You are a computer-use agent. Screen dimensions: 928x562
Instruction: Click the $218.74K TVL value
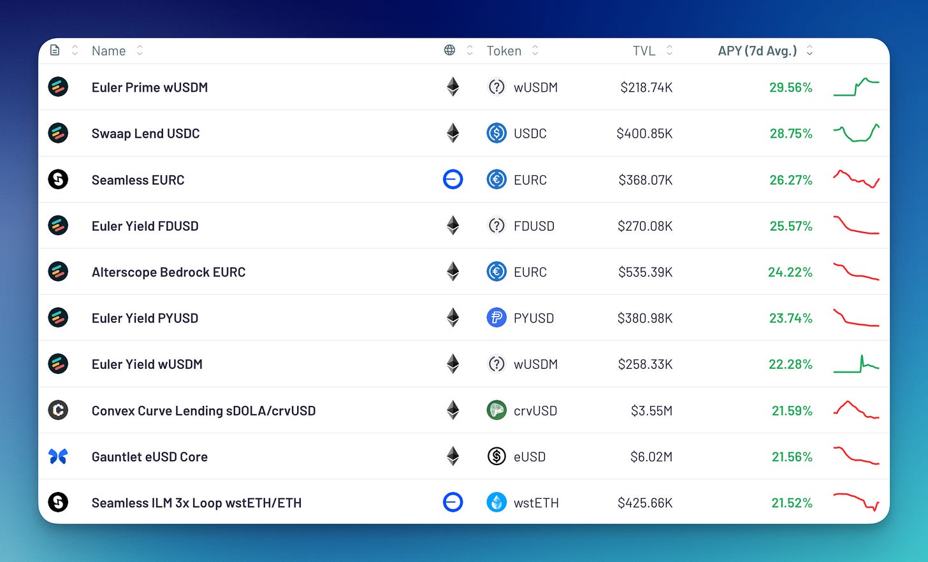tap(646, 87)
